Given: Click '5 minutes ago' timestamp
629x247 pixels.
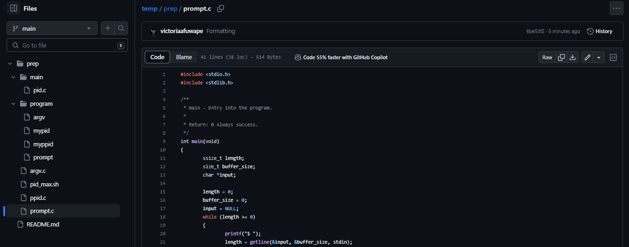Looking at the screenshot, I should coord(564,31).
